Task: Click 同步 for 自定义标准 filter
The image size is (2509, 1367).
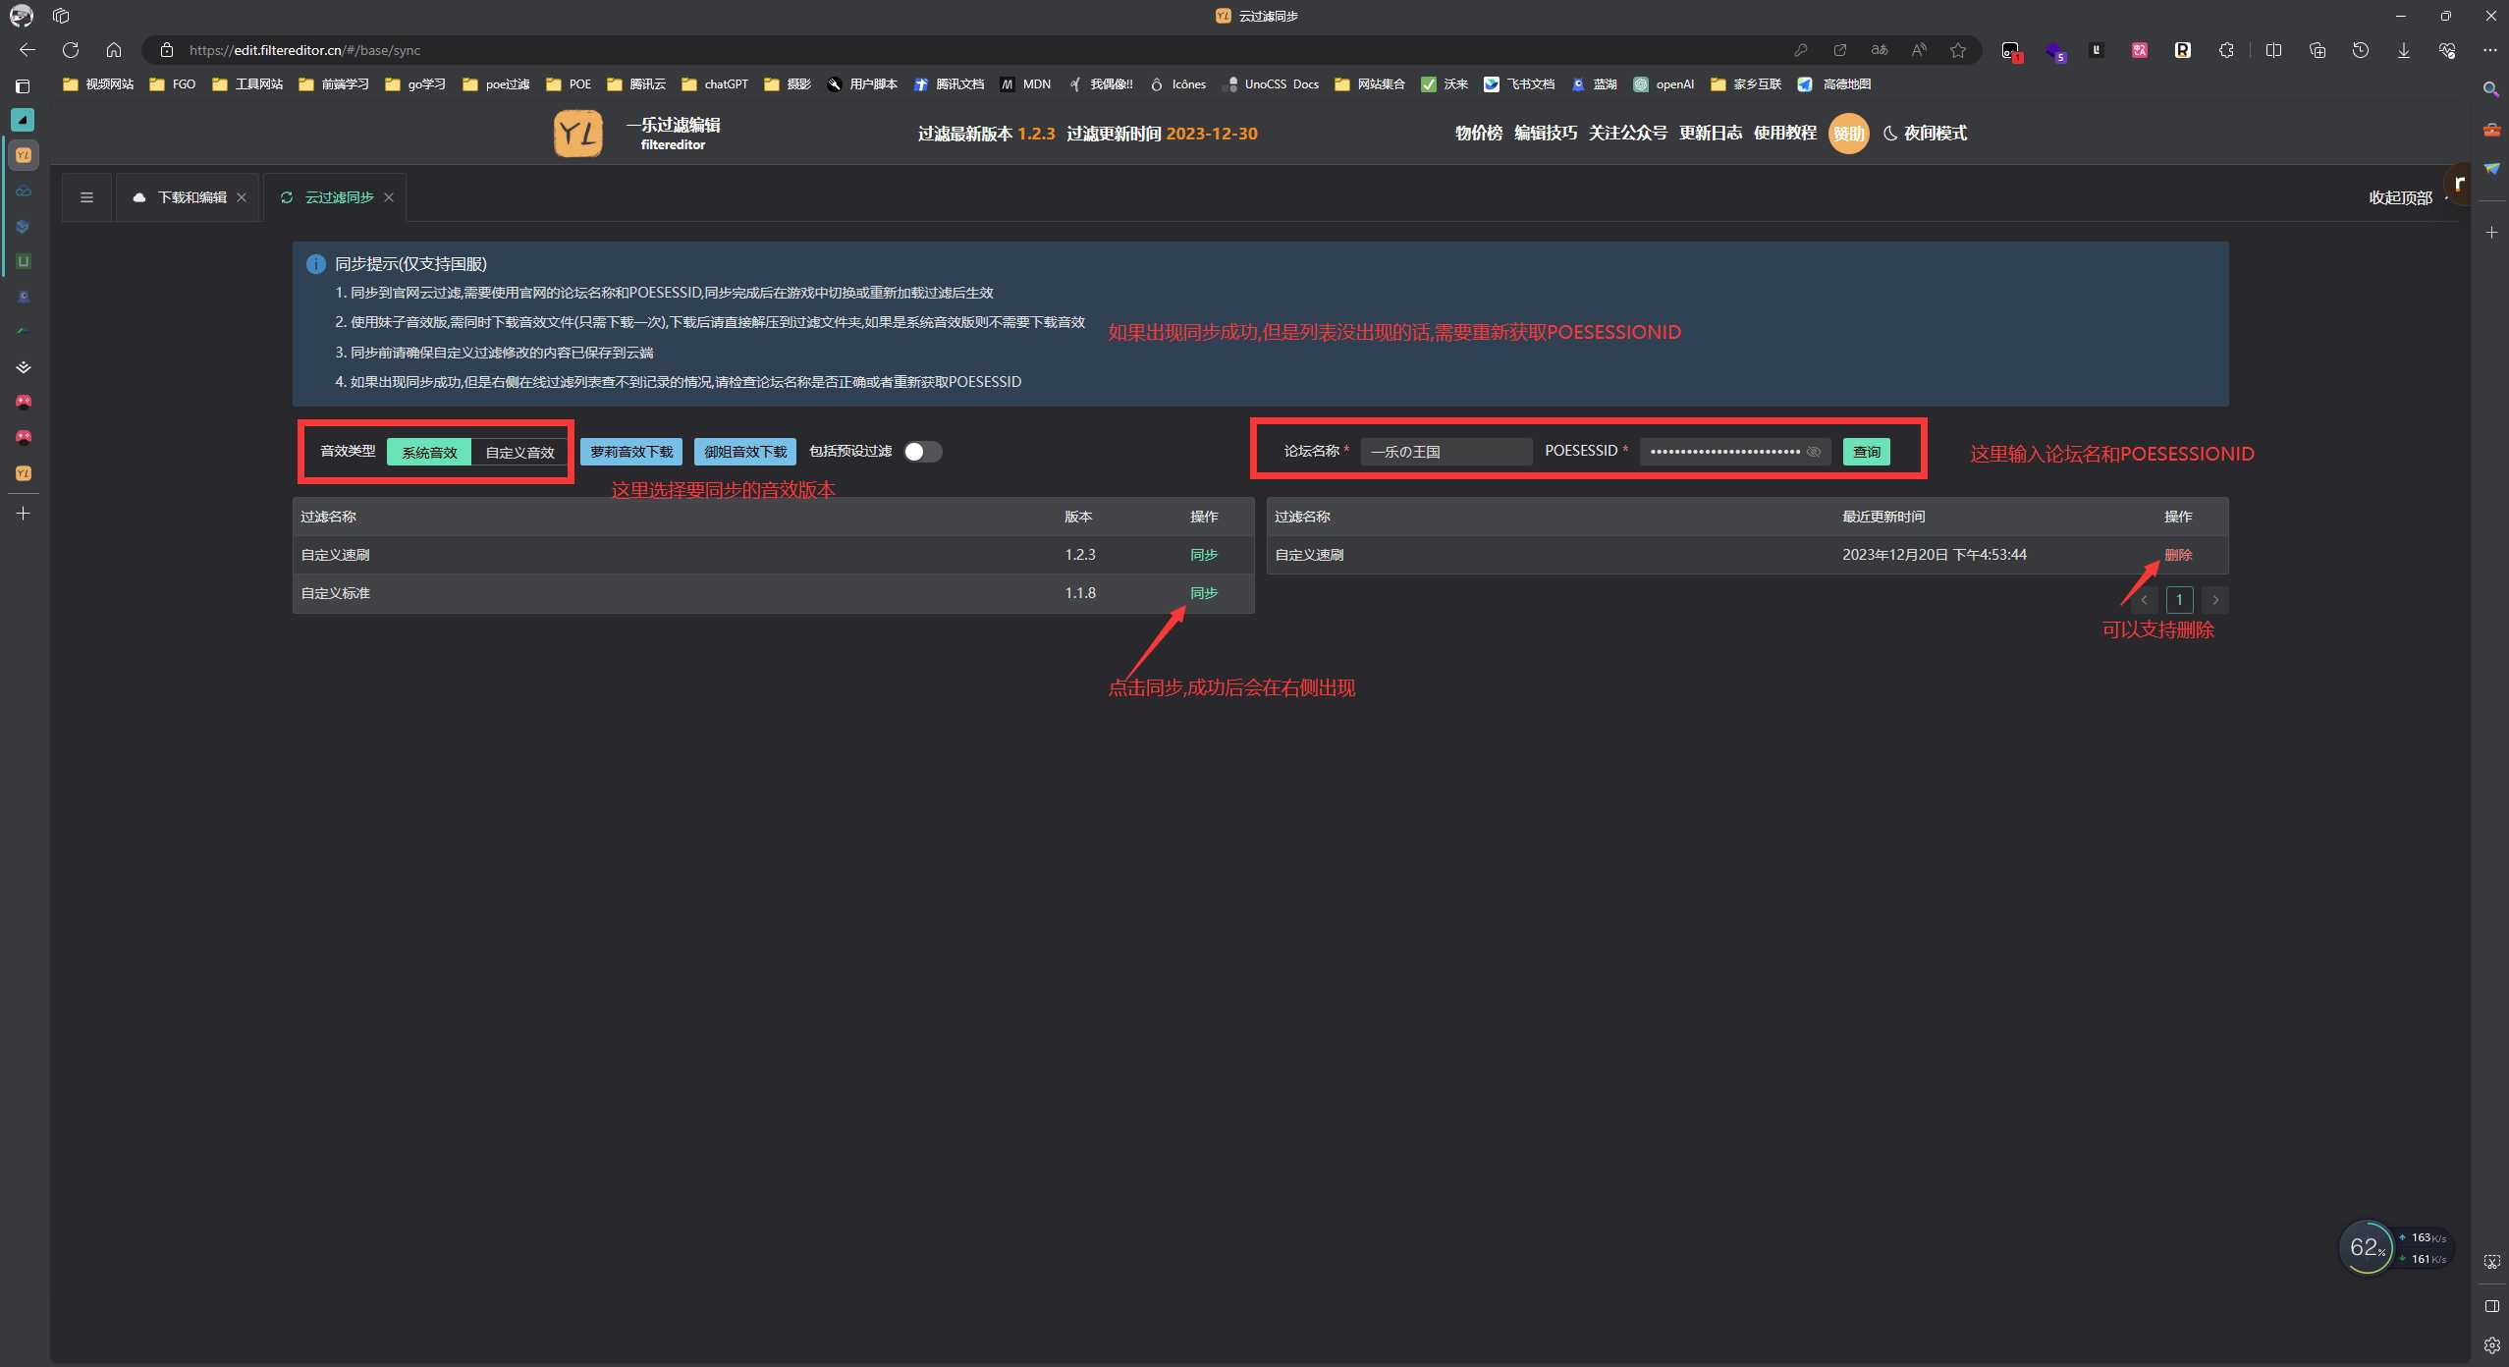Action: [x=1203, y=593]
